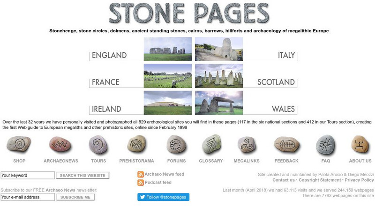Image resolution: width=375 pixels, height=206 pixels.
Task: Open the Privacy Policy link
Action: [x=359, y=180]
